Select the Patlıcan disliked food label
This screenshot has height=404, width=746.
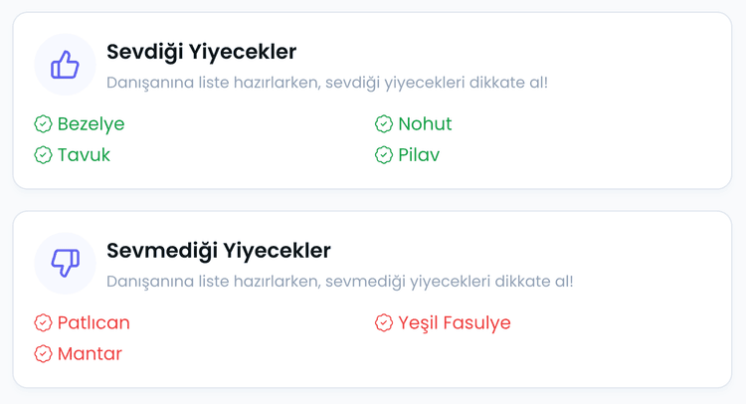pos(93,323)
